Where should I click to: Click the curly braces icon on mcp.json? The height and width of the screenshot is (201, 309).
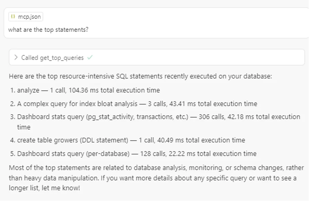[13, 17]
